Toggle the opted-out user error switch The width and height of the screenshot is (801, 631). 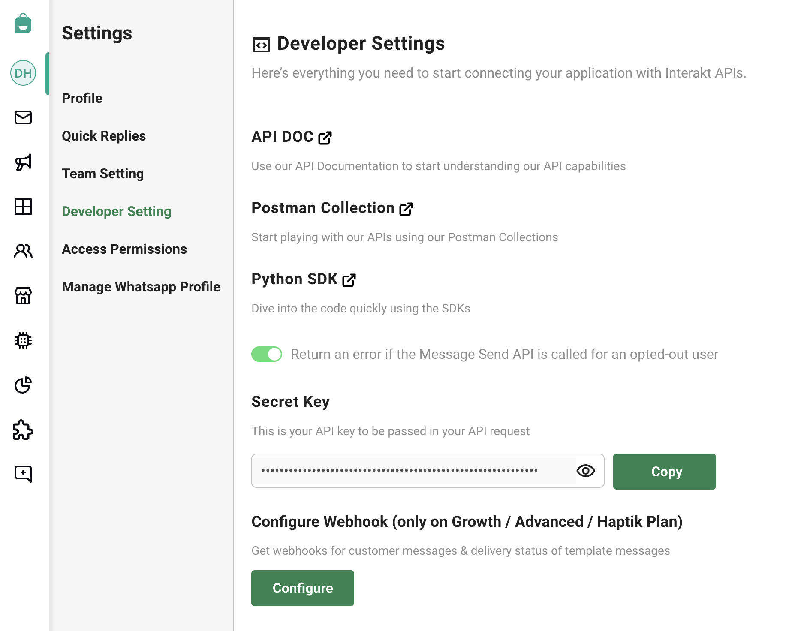click(267, 354)
